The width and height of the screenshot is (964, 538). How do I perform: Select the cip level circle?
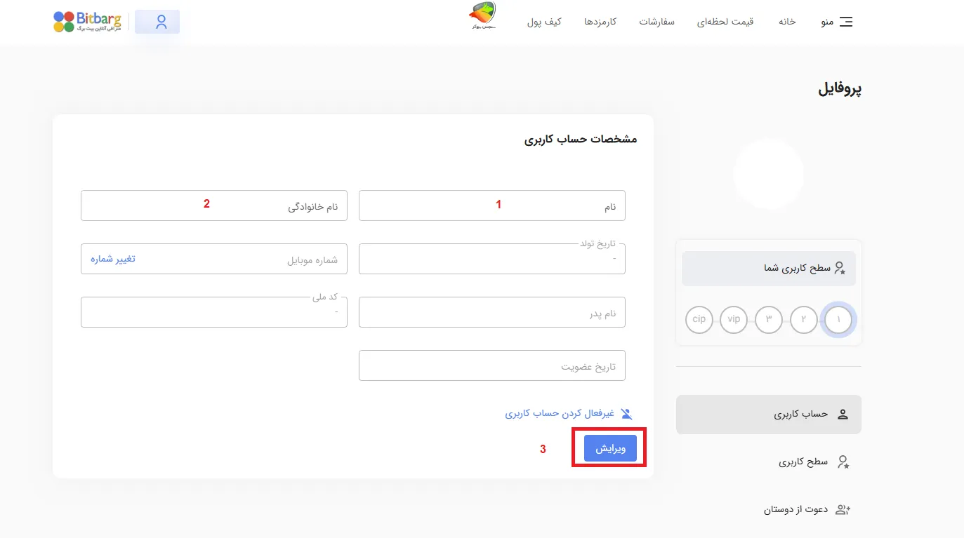(x=699, y=319)
